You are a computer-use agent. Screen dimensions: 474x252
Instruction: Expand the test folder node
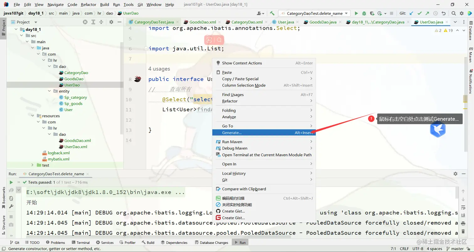33,165
